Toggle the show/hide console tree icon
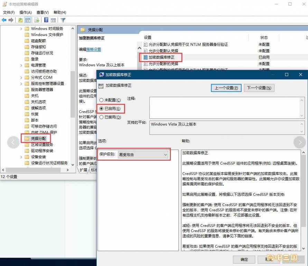The height and width of the screenshot is (266, 308). (x=27, y=20)
